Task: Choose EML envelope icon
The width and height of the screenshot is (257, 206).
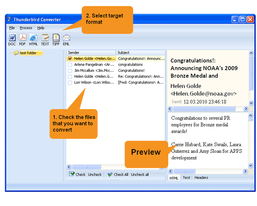Action: coord(66,38)
